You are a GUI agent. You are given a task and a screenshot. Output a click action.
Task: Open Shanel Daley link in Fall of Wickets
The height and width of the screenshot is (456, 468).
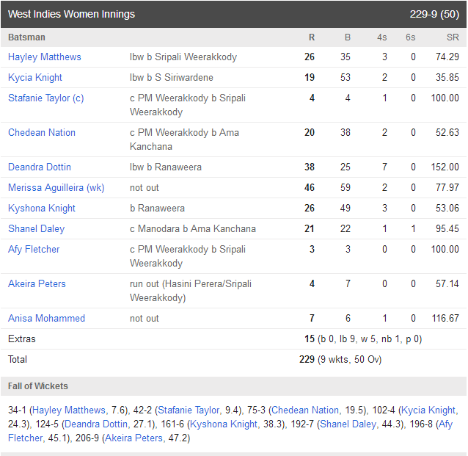tap(348, 424)
